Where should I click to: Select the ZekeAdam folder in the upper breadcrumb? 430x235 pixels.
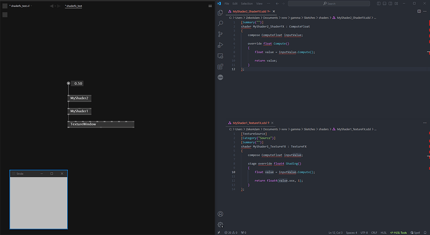pyautogui.click(x=252, y=18)
